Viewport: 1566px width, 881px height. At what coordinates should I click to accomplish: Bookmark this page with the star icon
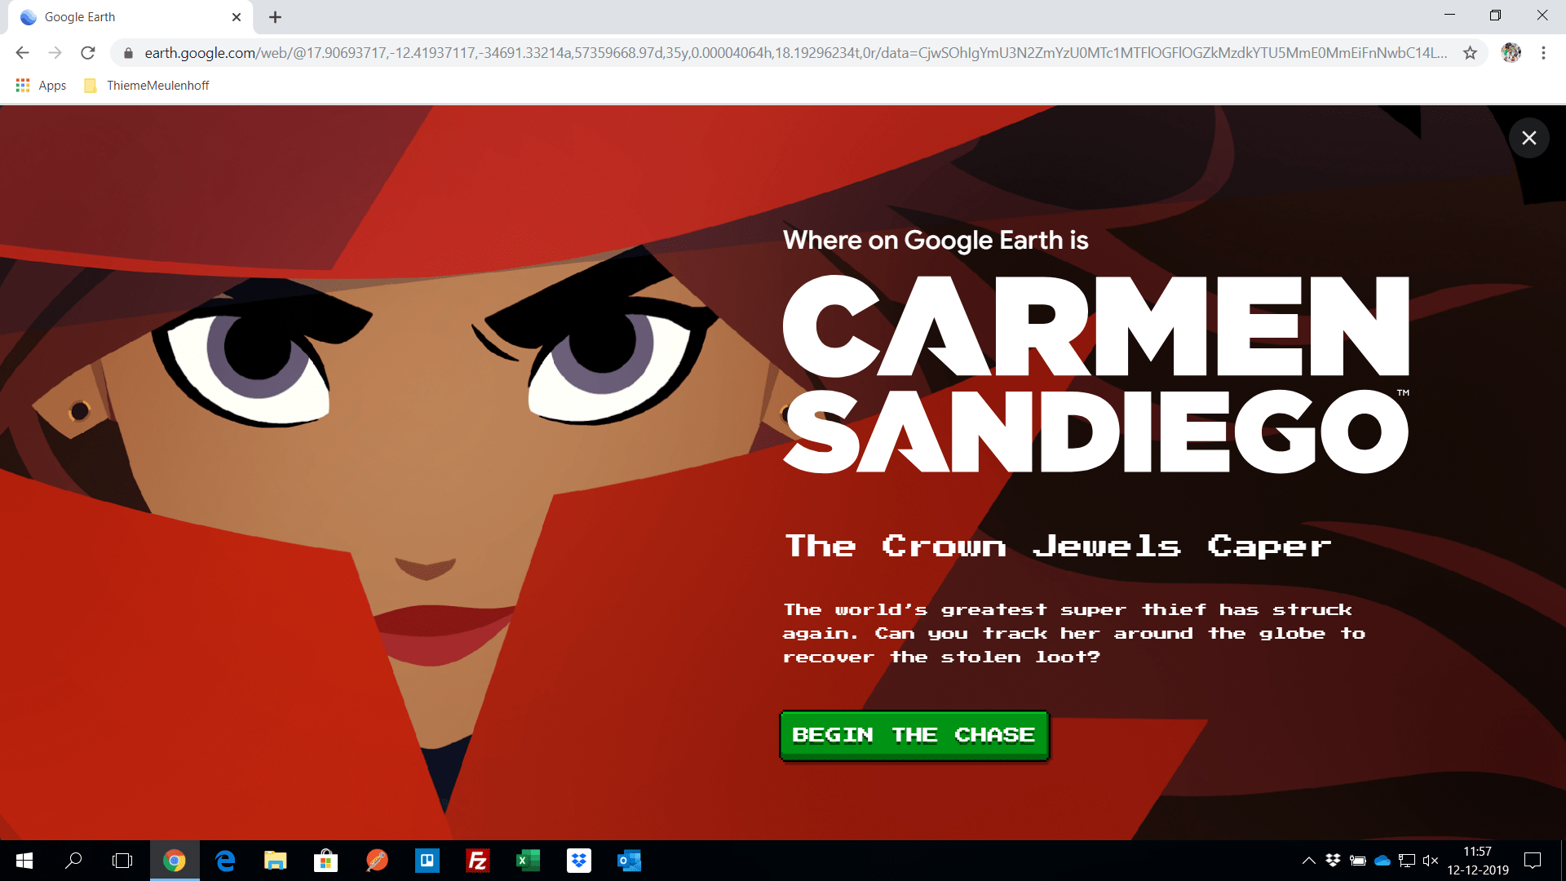(1470, 53)
